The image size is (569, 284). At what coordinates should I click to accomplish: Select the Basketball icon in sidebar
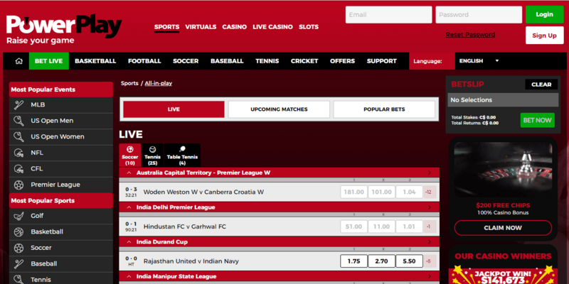pos(18,232)
